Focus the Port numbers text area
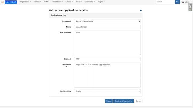 click(x=107, y=43)
